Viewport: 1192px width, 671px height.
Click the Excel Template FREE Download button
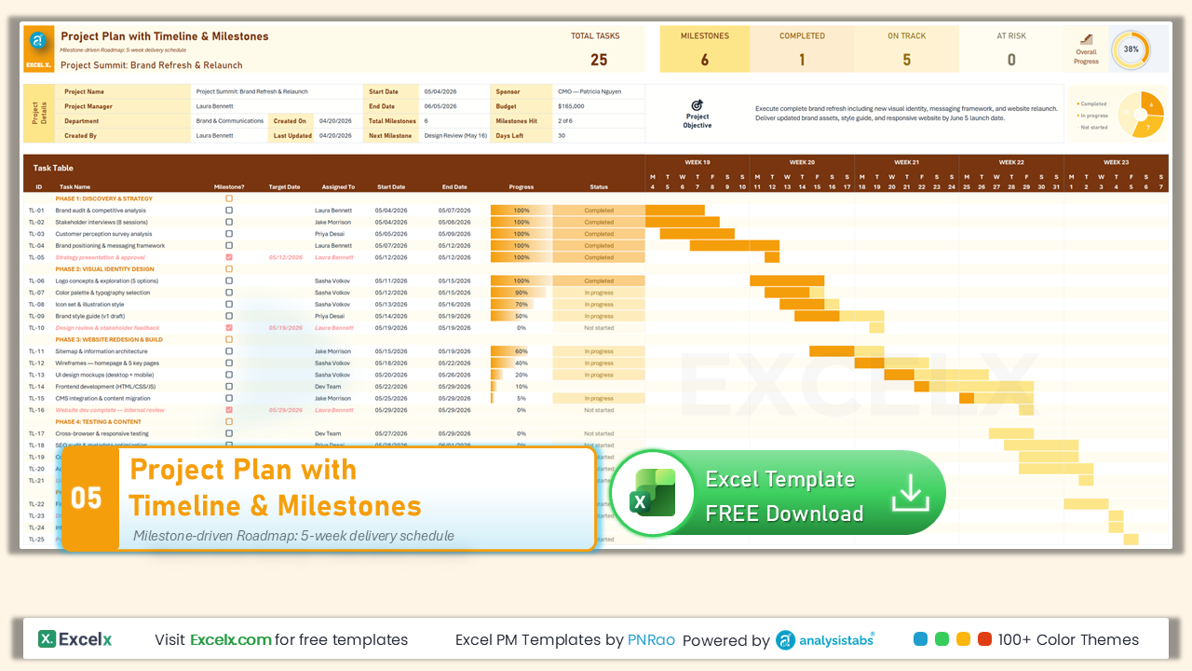click(x=778, y=493)
